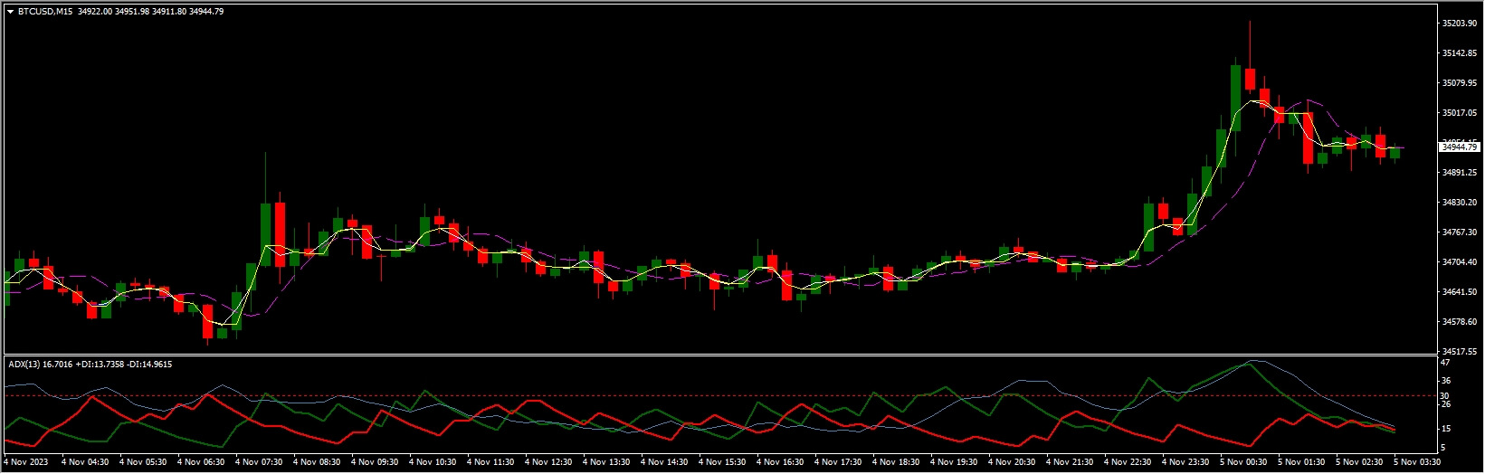Click the 35017.05 price axis label

tap(1460, 113)
